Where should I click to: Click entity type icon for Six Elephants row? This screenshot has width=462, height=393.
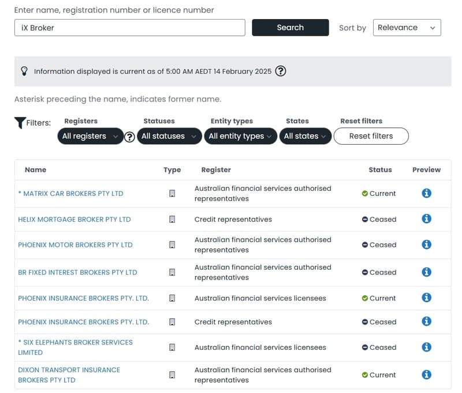(x=172, y=347)
